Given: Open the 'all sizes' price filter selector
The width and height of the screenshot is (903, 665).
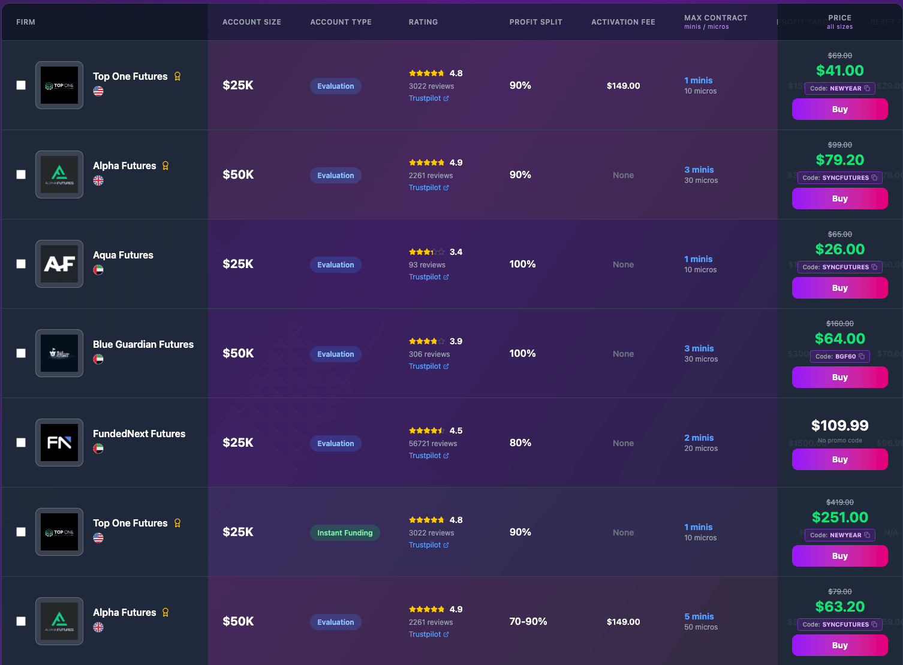Looking at the screenshot, I should click(x=839, y=26).
